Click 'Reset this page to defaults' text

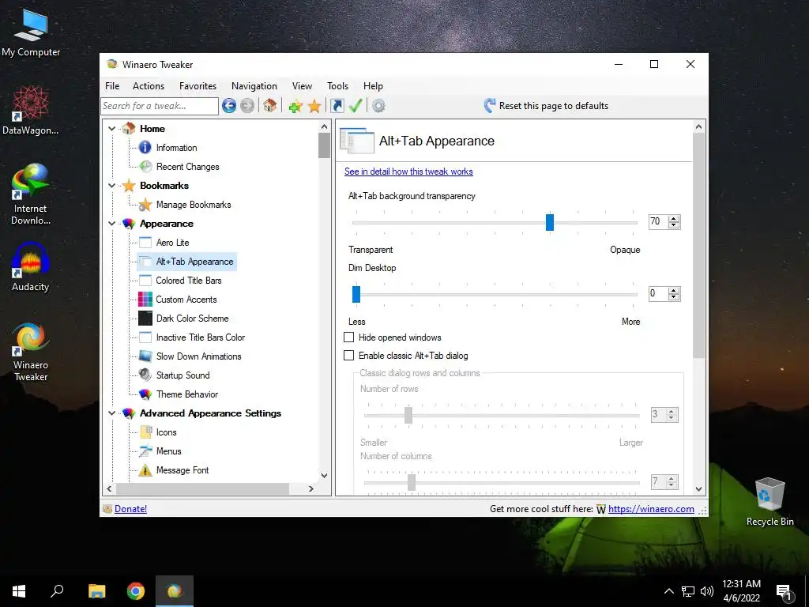pos(554,106)
